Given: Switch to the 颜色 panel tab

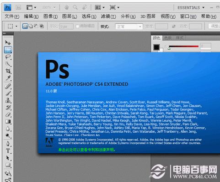Looking at the screenshot, I should (156, 38).
